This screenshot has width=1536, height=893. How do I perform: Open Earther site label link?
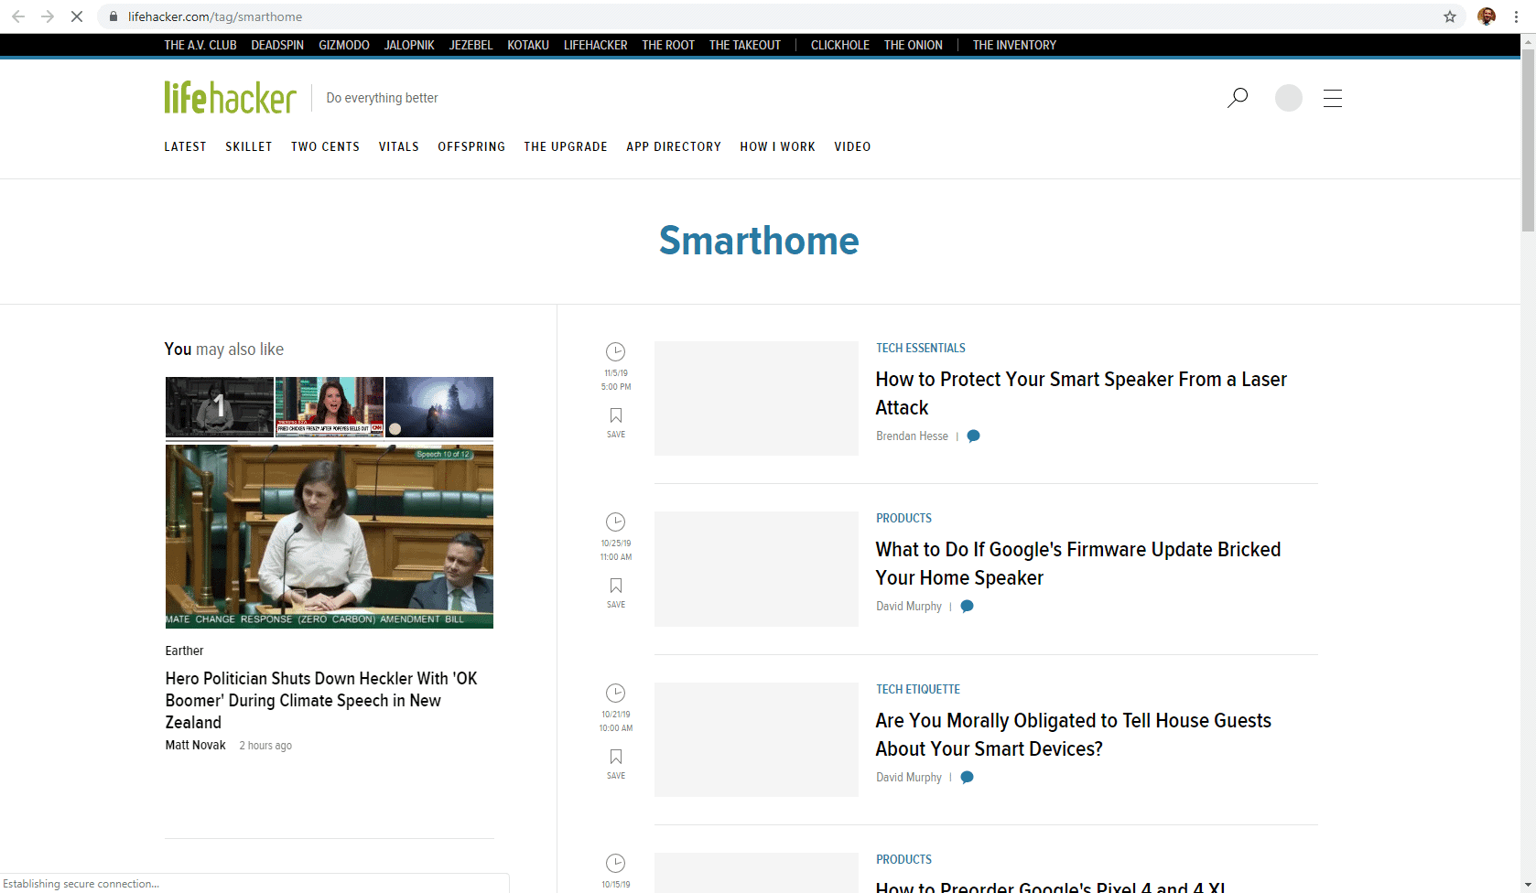click(184, 651)
